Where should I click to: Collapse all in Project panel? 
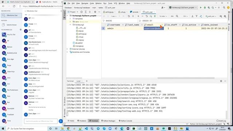(x=90, y=12)
